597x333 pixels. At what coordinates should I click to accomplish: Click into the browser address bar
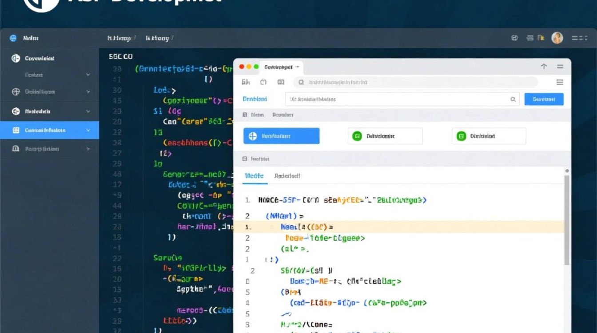click(x=415, y=82)
